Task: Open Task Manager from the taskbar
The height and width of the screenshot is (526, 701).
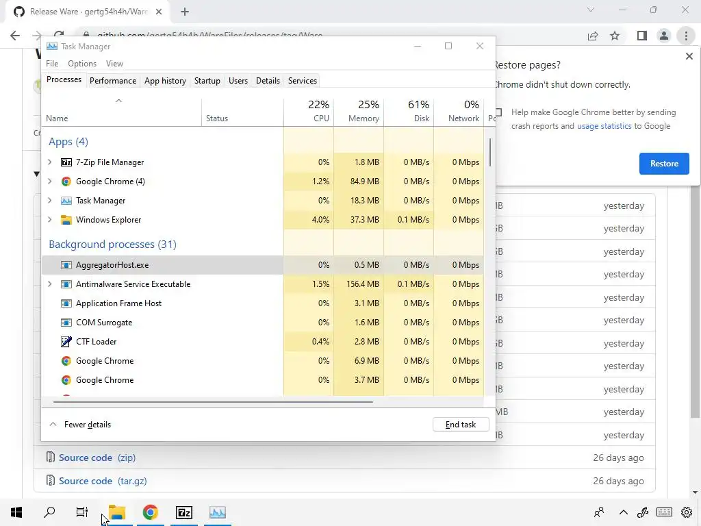Action: [218, 512]
